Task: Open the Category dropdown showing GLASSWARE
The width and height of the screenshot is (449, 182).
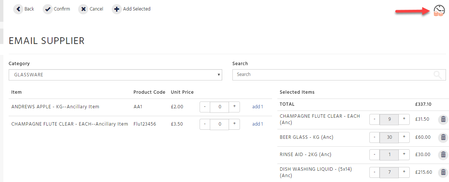Action: tap(115, 75)
